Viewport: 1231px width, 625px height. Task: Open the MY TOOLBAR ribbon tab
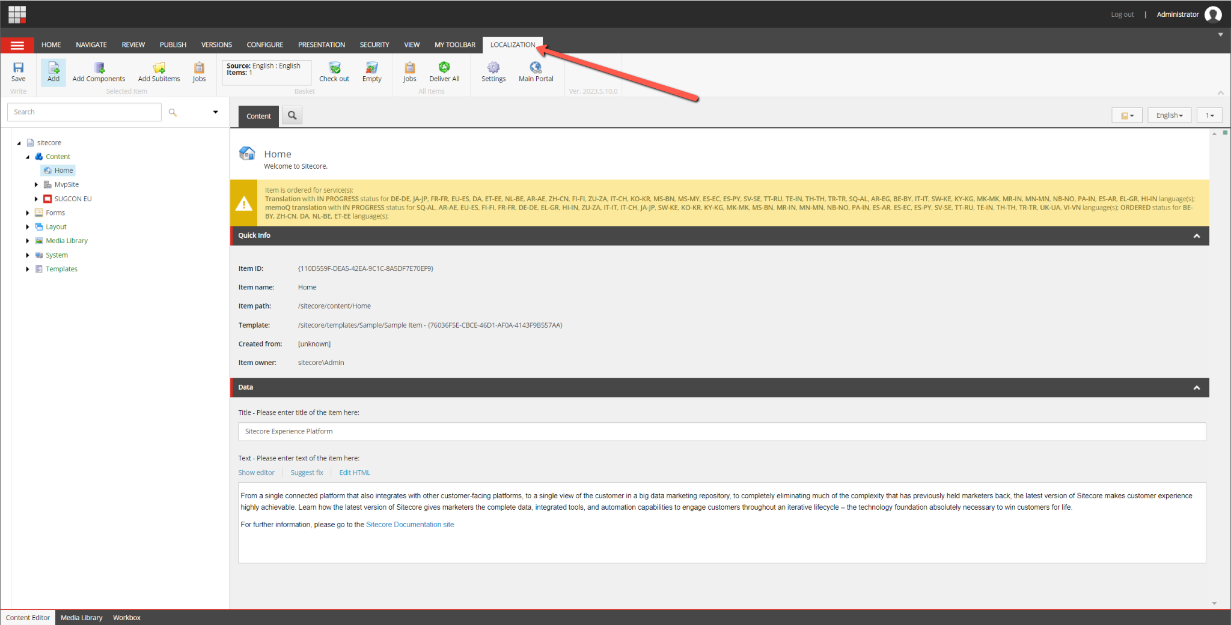click(455, 45)
